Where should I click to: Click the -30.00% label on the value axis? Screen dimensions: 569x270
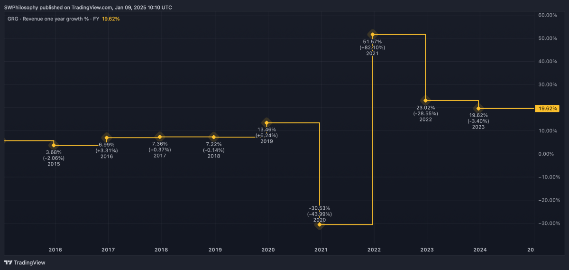(x=546, y=223)
